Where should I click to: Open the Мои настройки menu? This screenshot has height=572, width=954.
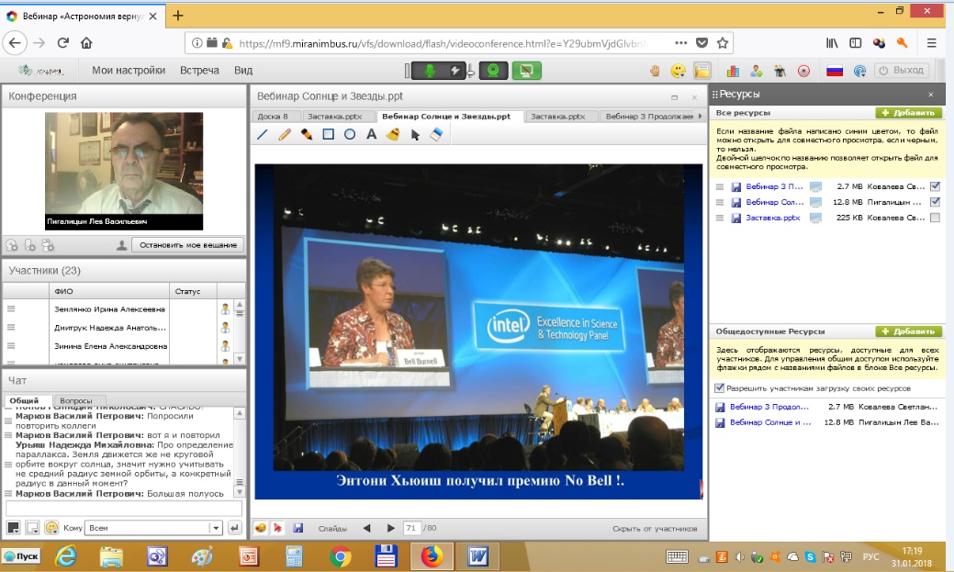pos(129,71)
